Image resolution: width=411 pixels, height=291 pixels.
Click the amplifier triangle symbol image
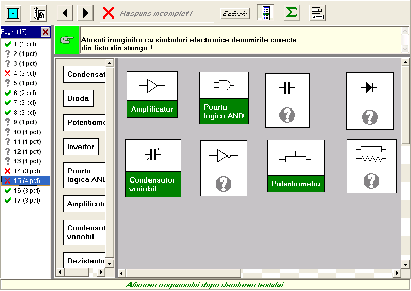[x=152, y=86]
